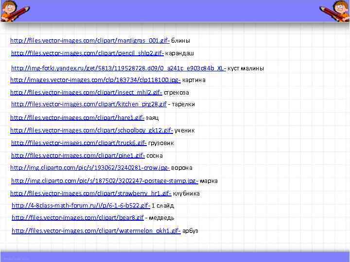Follow the hare1.gif link
The image size is (350, 262).
point(77,117)
